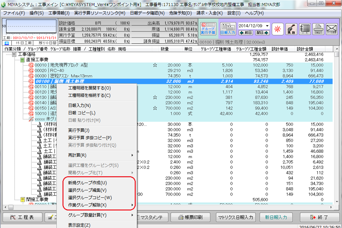The width and height of the screenshot is (342, 228).
Task: Click the crossed-out icon of xxxxx ungrouped row
Action: point(31,119)
